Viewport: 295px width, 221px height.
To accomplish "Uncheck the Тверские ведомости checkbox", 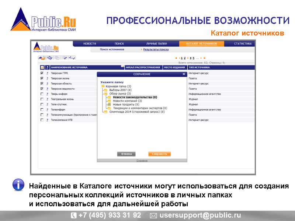I will coord(42,89).
